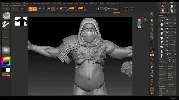Click the Live Boolean button

coord(23,9)
